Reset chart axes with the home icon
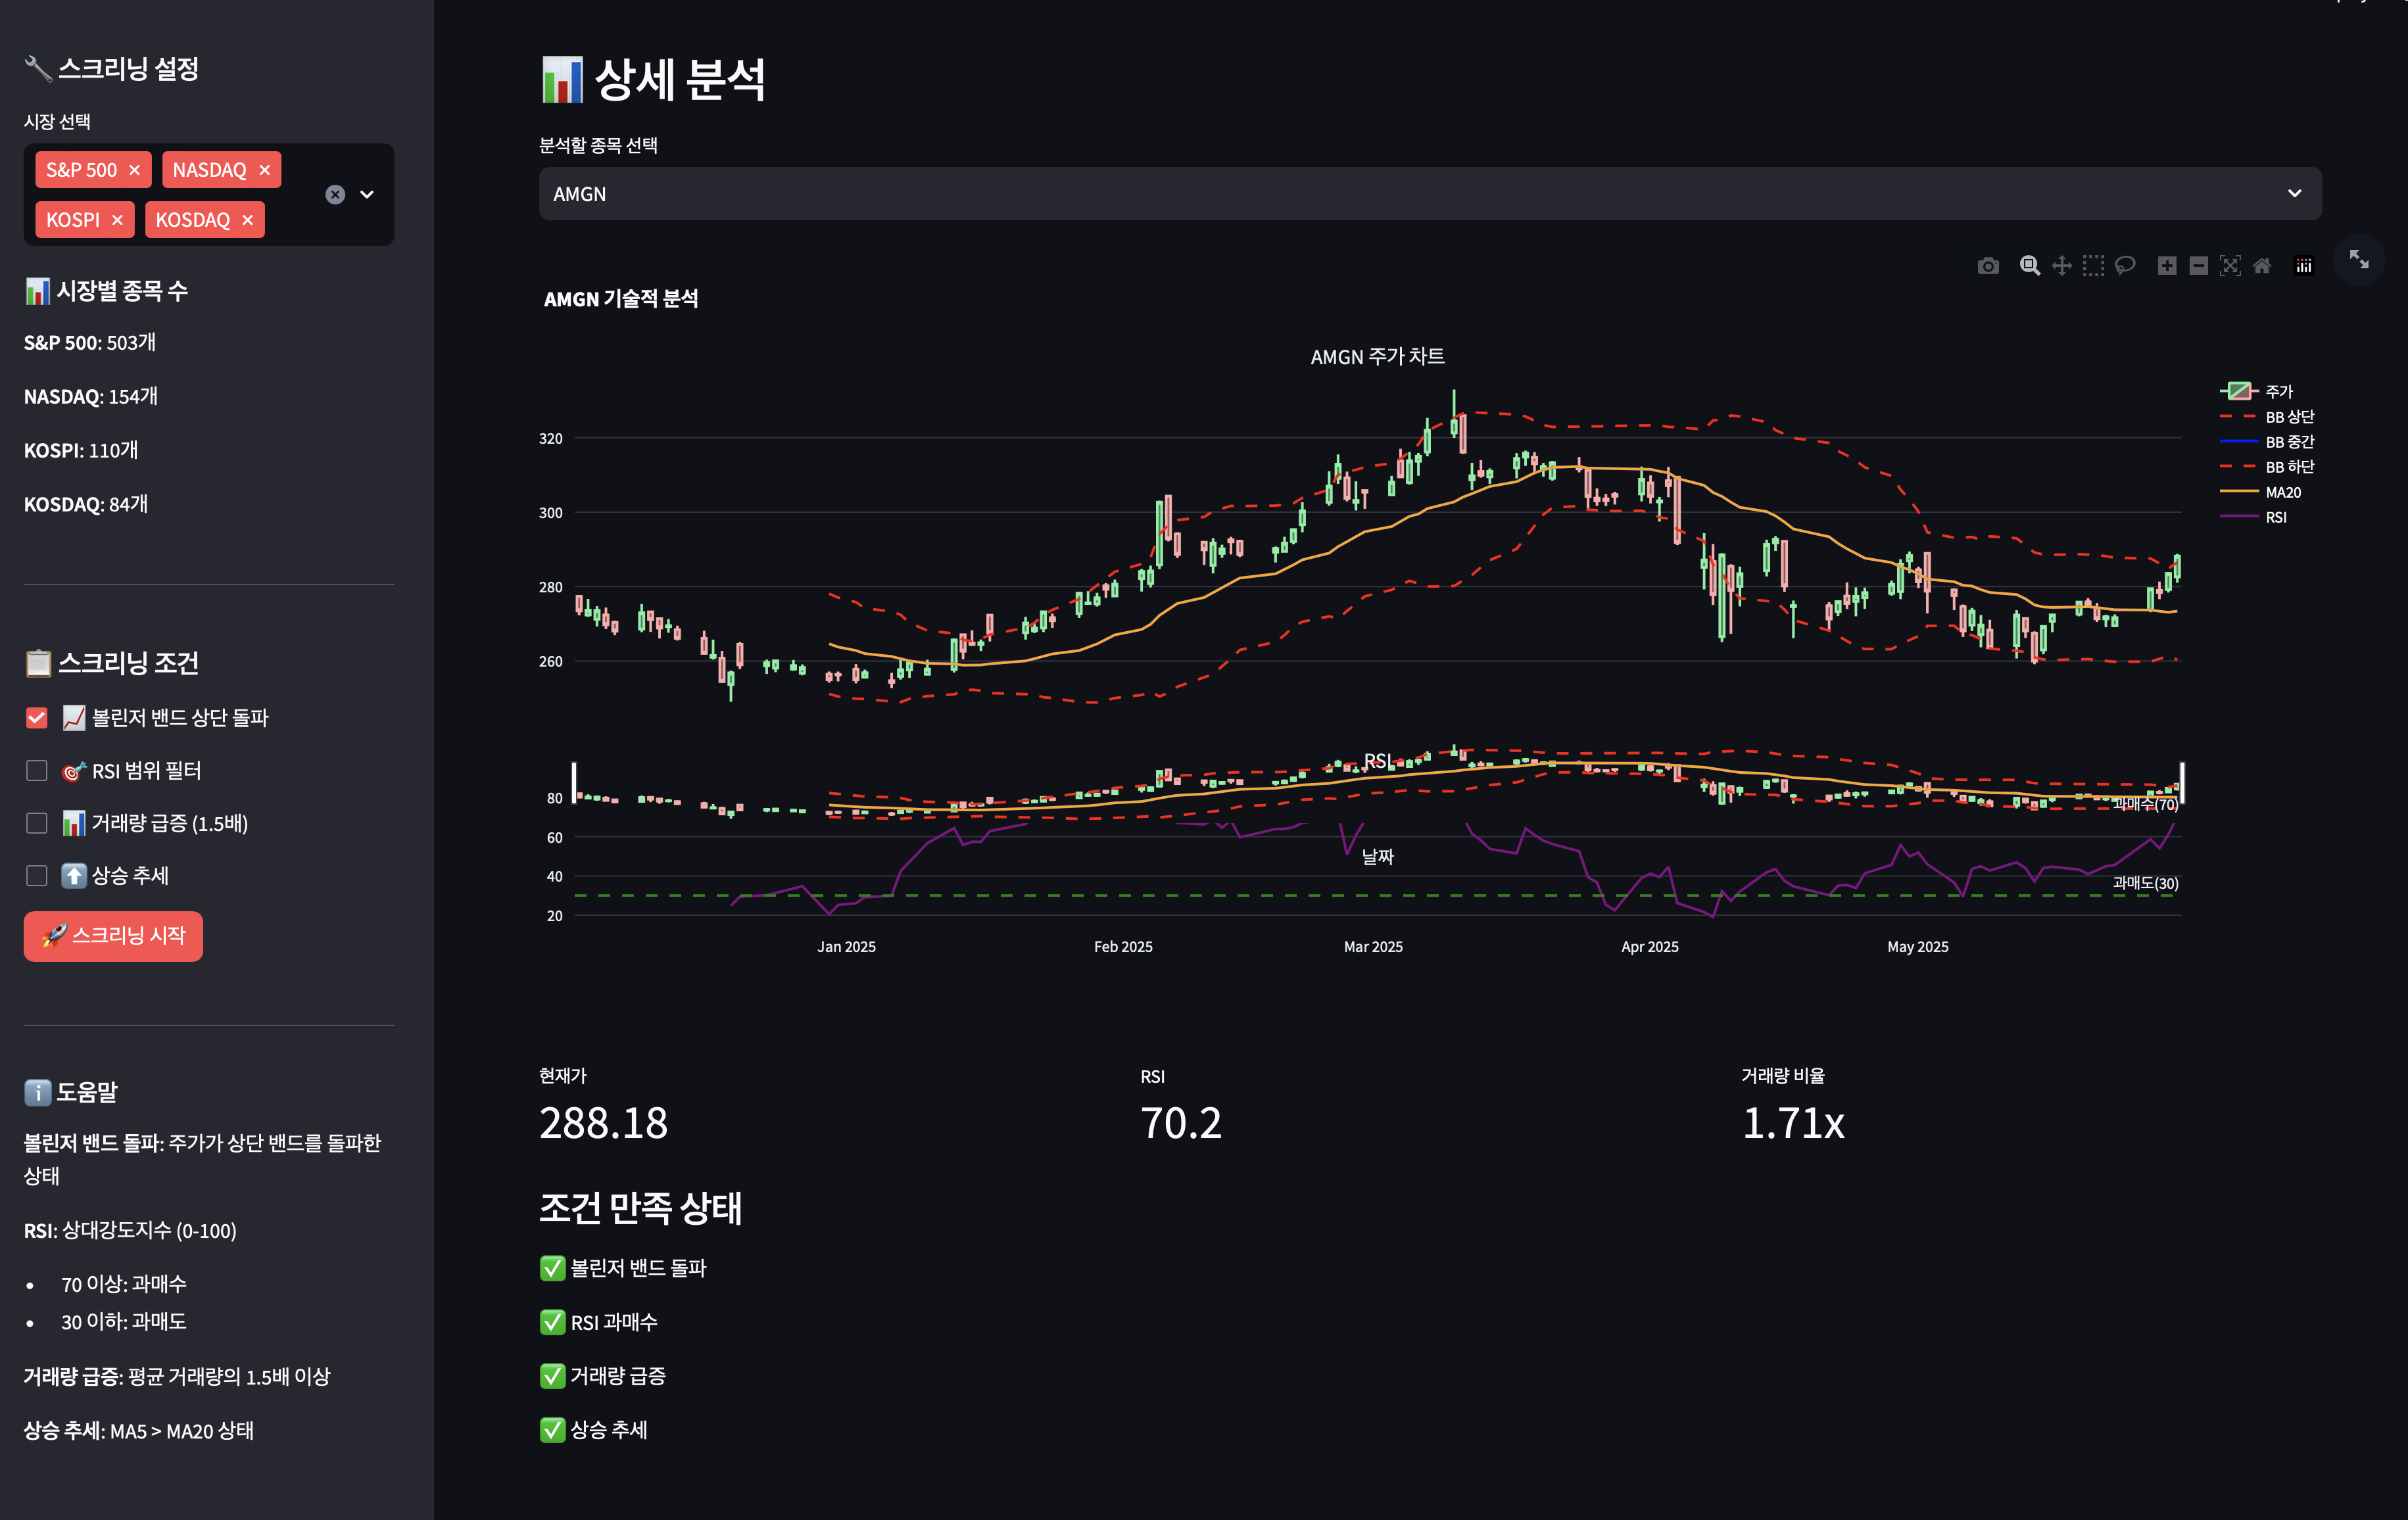This screenshot has width=2408, height=1520. (2263, 266)
